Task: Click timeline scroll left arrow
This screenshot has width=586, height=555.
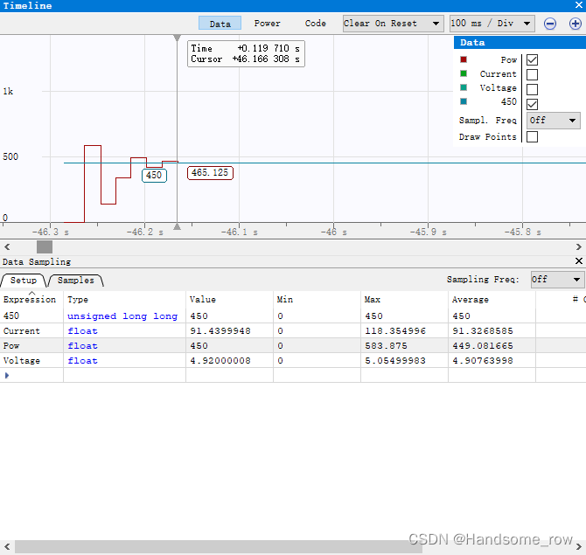Action: (7, 246)
